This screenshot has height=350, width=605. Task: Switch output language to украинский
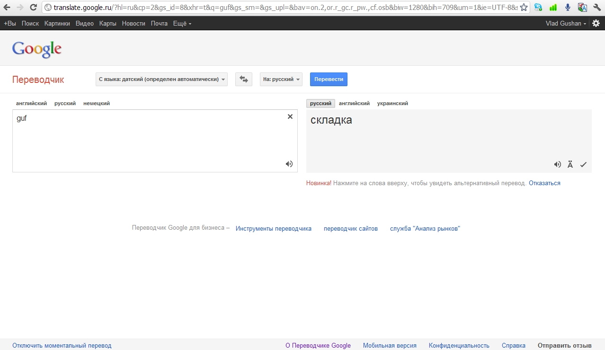(392, 103)
